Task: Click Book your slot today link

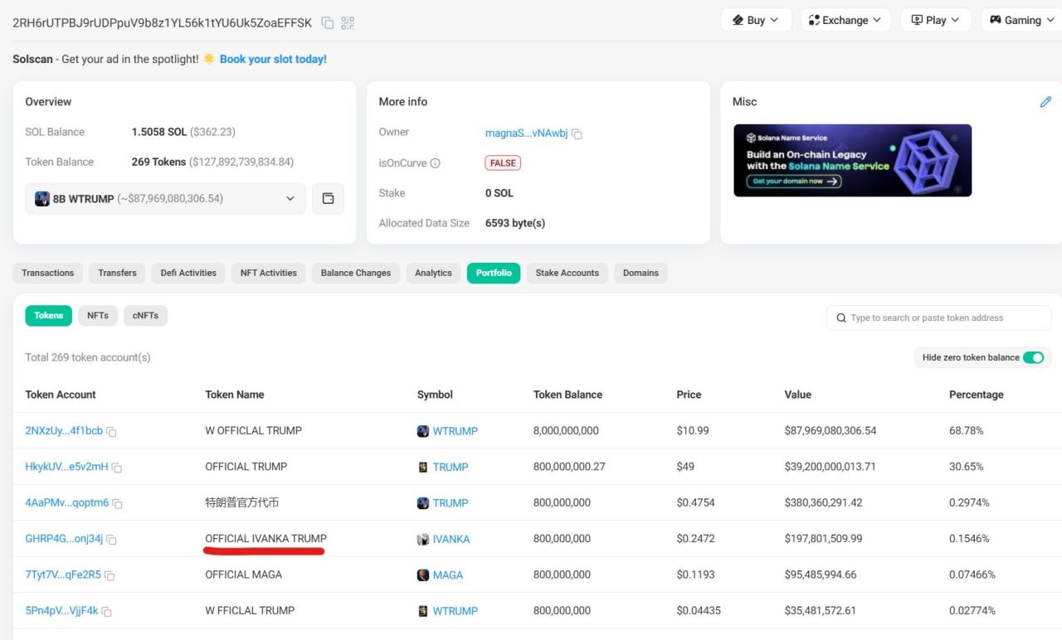Action: 273,59
